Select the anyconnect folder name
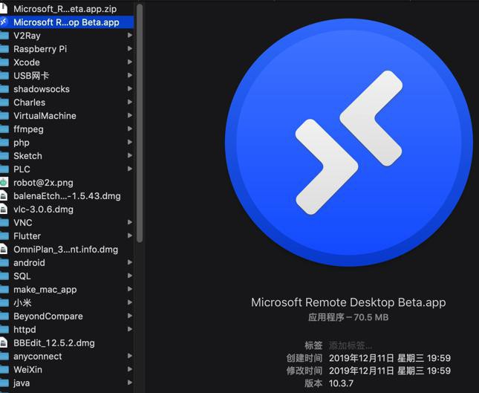Screen dimensions: 479x393 point(38,357)
